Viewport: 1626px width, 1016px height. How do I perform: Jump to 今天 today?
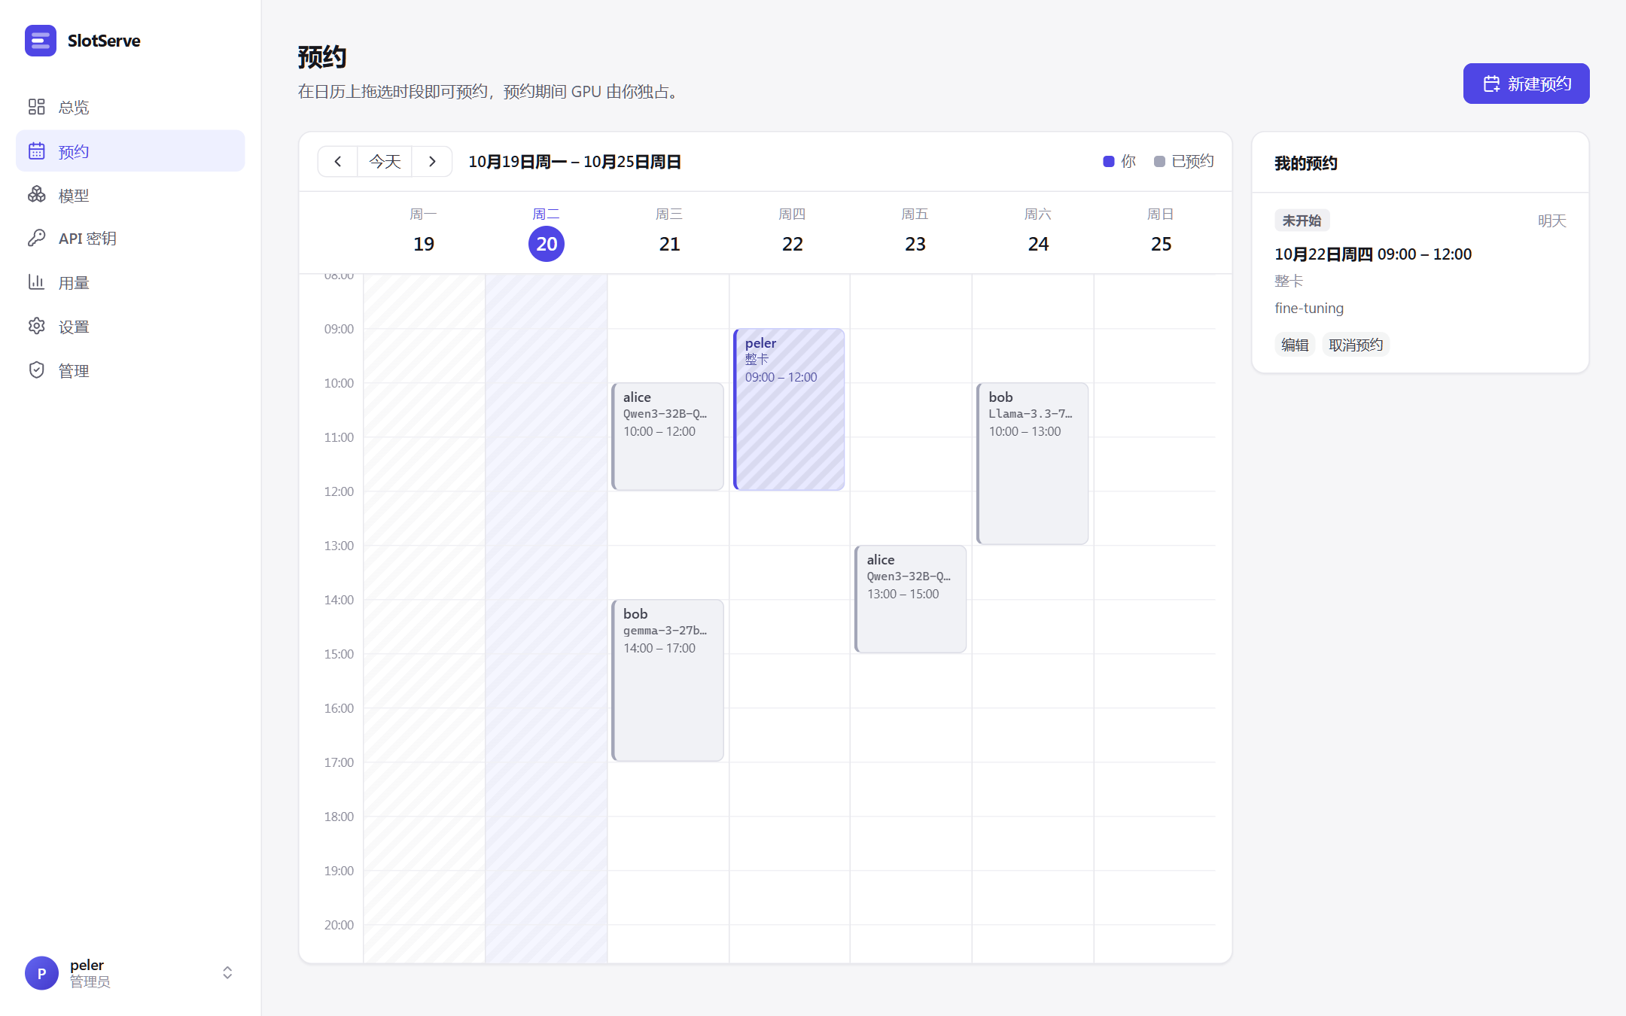[385, 161]
